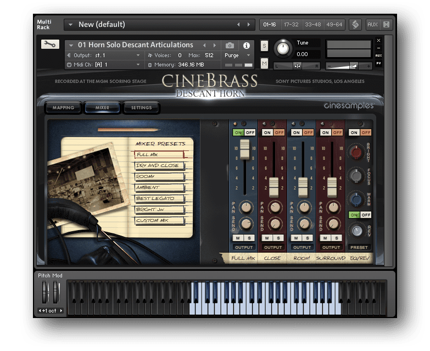Adjust the blue Warm EQ knob
Screen dimensions: 430x351
pyautogui.click(x=356, y=199)
